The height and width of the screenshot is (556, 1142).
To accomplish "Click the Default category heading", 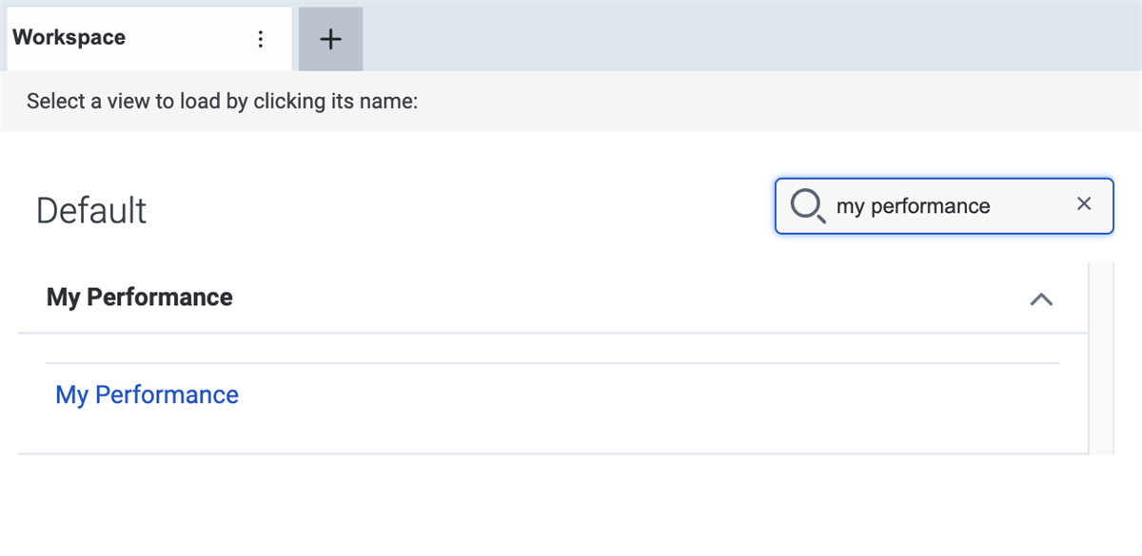I will coord(91,210).
